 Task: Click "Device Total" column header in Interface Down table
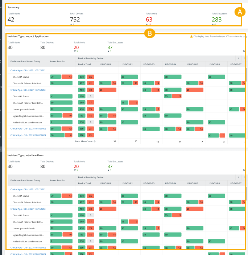click(x=84, y=183)
